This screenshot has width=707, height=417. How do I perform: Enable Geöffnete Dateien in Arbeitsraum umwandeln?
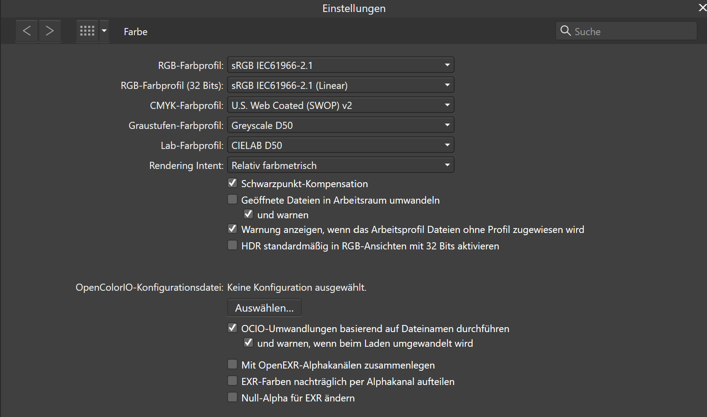click(x=232, y=200)
